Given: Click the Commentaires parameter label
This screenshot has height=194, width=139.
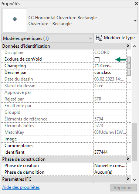Looking at the screenshot, I should point(19,146).
